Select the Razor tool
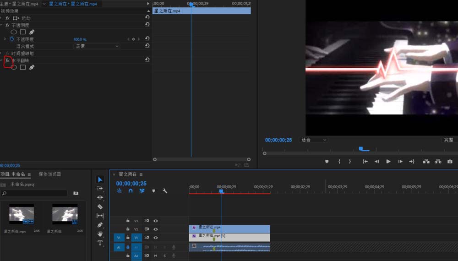Screen dimensions: 458x261 [100, 207]
